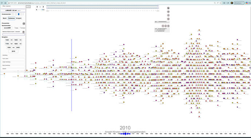Click the leftmost orange node on timeline
The width and height of the screenshot is (251, 138).
pyautogui.click(x=4, y=74)
